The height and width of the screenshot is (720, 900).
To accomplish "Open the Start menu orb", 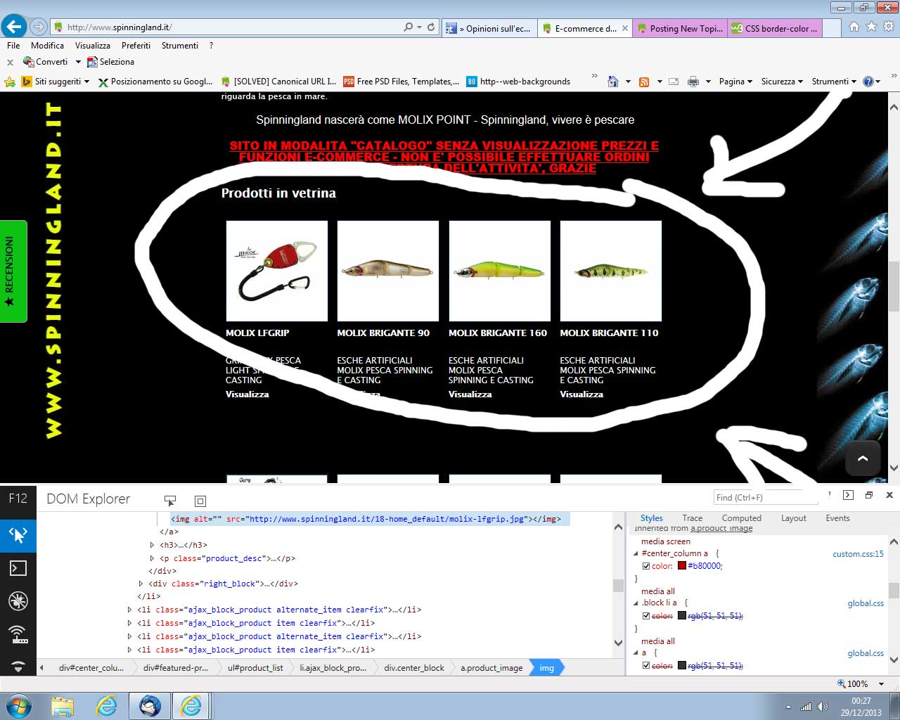I will 18,705.
